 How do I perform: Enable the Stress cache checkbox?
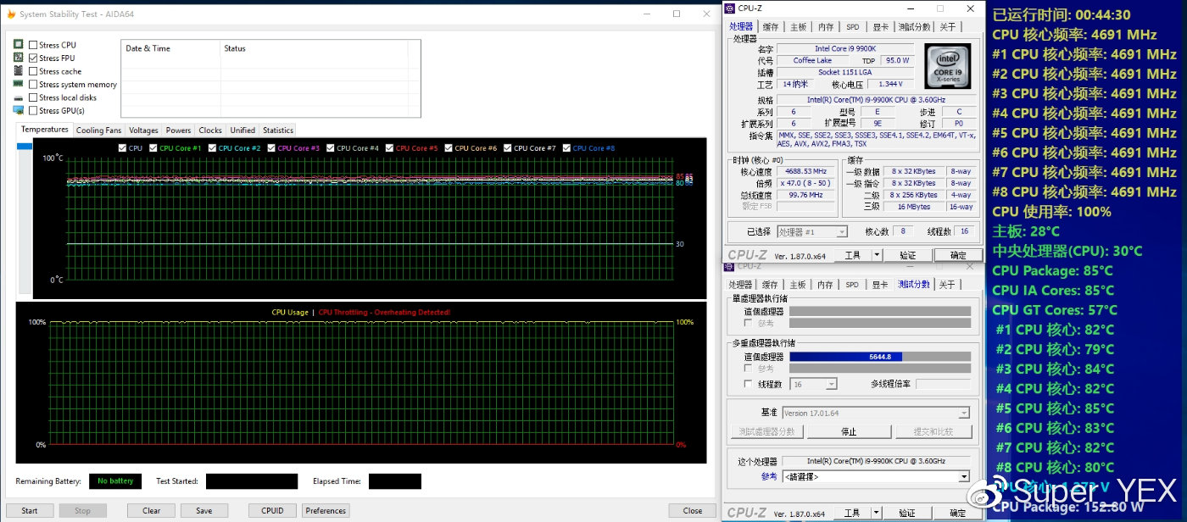[x=33, y=71]
